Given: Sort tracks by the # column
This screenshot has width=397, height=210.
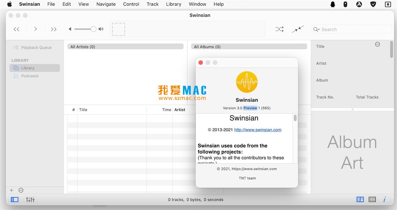Looking at the screenshot, I should (x=73, y=110).
